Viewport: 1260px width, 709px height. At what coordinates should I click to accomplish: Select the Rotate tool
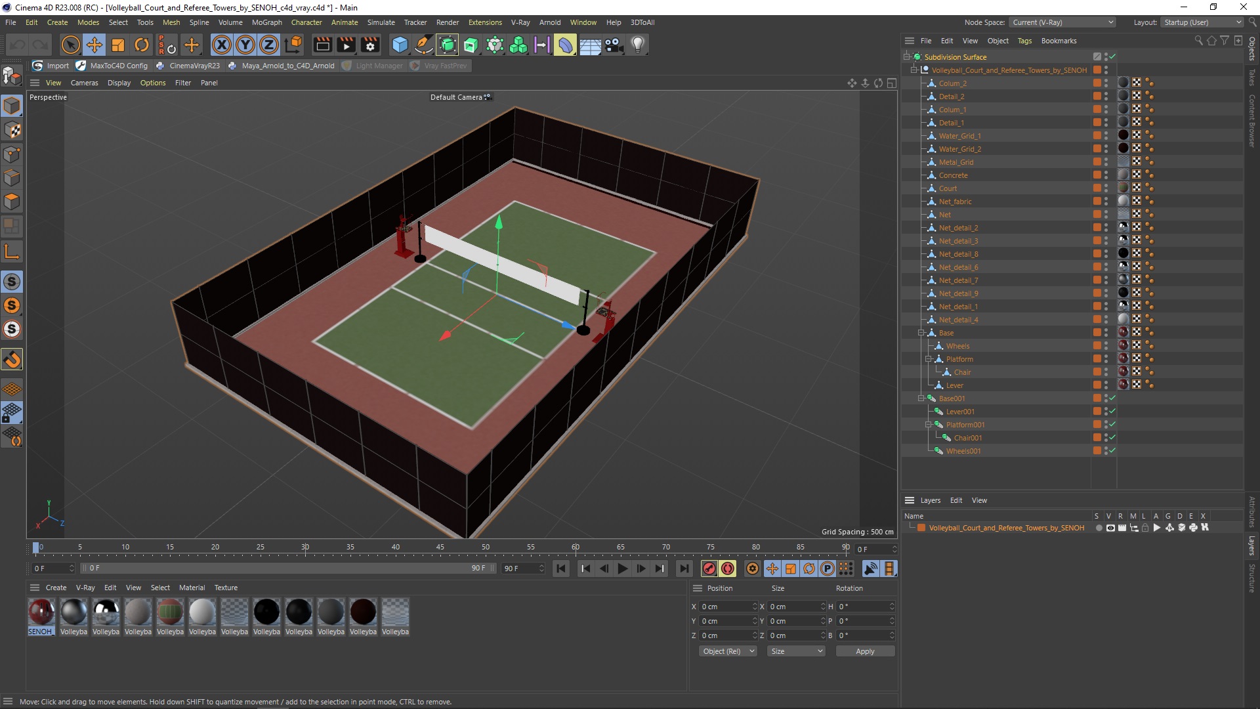[x=142, y=45]
